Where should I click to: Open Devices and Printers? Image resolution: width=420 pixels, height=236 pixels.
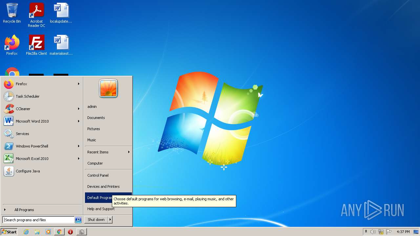[x=108, y=187]
